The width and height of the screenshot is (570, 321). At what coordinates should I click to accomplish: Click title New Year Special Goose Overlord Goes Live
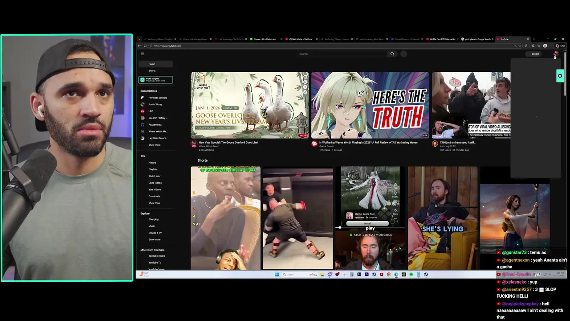(228, 143)
